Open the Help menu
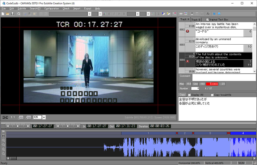257x165 pixels. [97, 9]
